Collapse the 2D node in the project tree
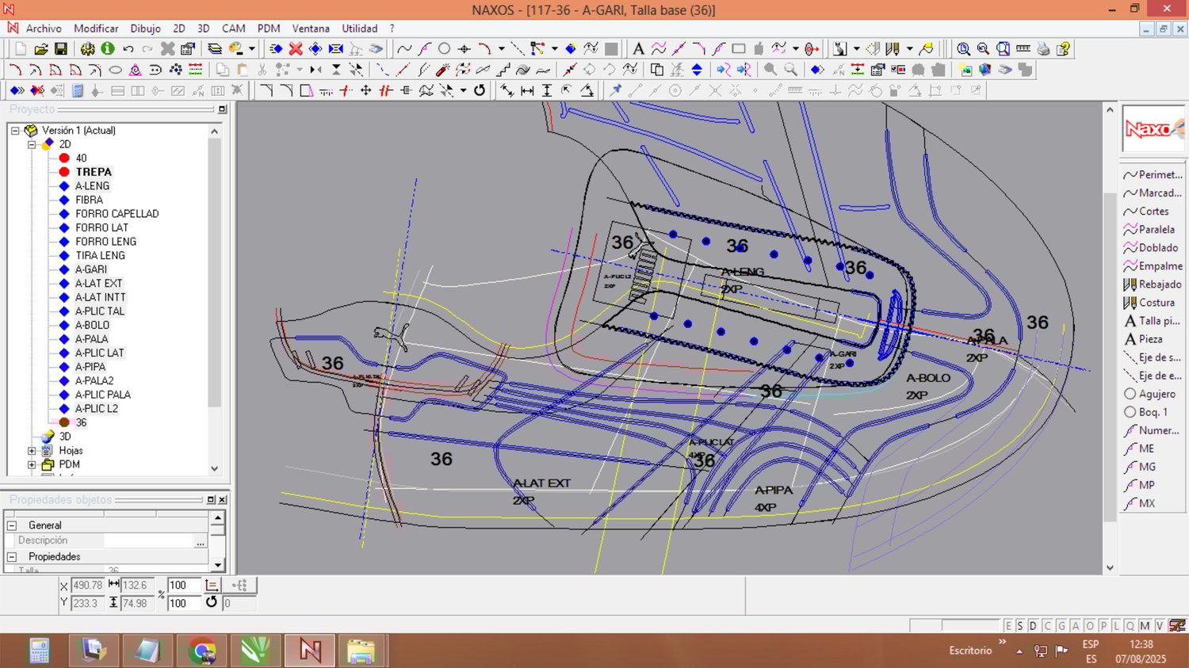The image size is (1189, 668). 32,144
